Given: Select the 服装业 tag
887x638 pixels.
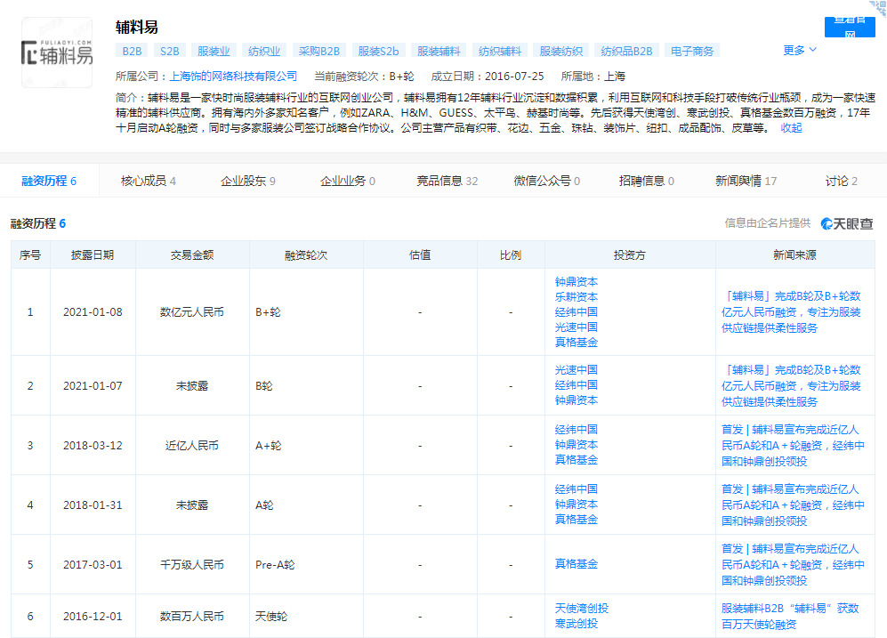Looking at the screenshot, I should click(214, 51).
